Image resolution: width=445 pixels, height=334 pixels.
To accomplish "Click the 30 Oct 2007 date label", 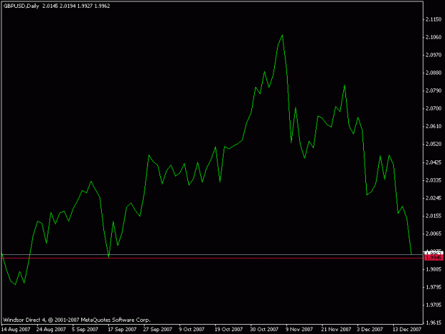I will coord(264,330).
